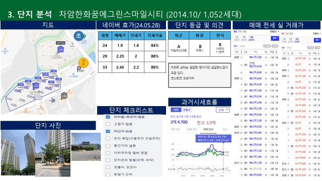Click the 84% 전세가율 cell for 24평

click(x=155, y=45)
